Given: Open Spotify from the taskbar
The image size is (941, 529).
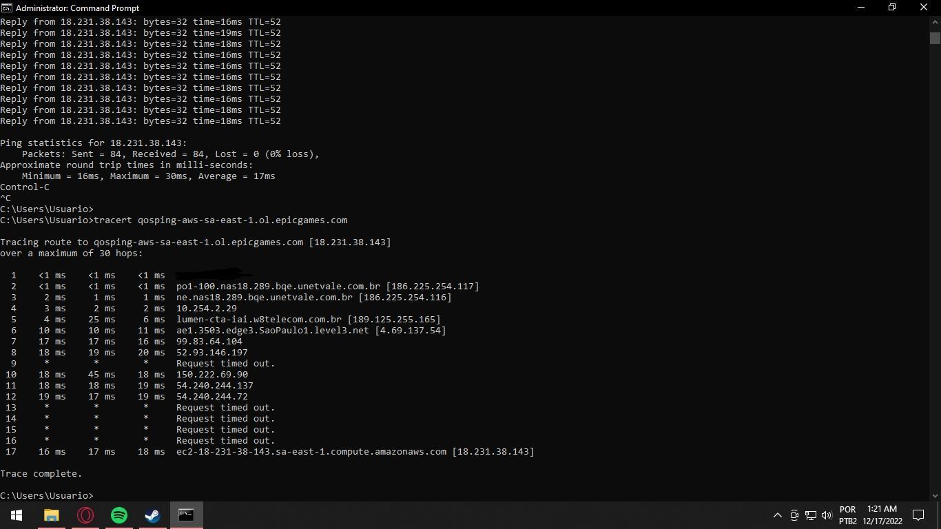Looking at the screenshot, I should coord(119,515).
